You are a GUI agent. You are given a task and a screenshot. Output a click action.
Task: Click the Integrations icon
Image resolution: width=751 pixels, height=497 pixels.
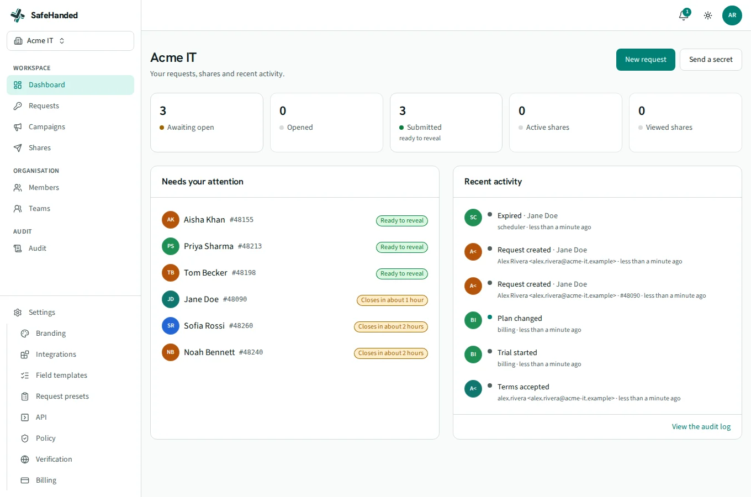click(x=25, y=355)
